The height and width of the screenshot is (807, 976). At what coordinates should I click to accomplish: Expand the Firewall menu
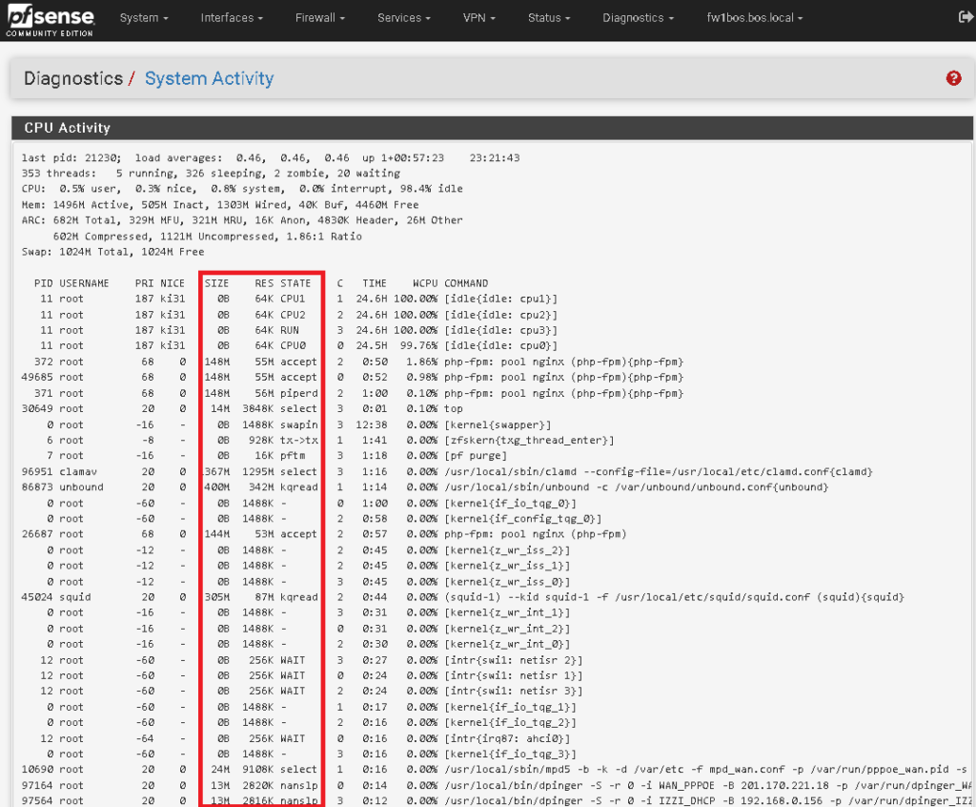(320, 18)
